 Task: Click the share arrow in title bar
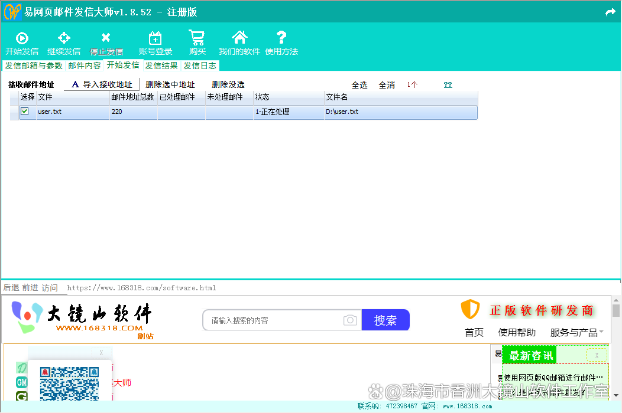[x=610, y=12]
